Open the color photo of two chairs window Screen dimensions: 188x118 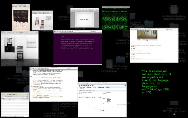coord(42,21)
